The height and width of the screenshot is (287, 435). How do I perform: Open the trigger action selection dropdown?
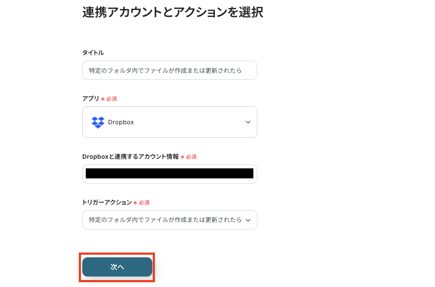pyautogui.click(x=165, y=220)
